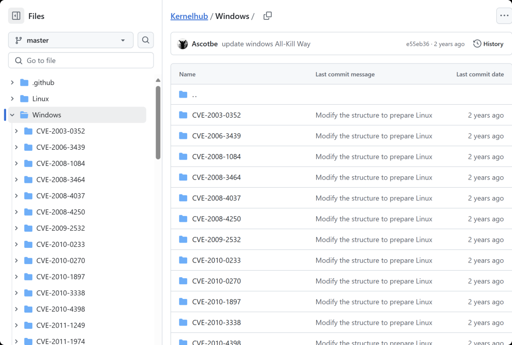
Task: Click folder icon beside CVE-2009-2532 in table
Action: tap(183, 239)
